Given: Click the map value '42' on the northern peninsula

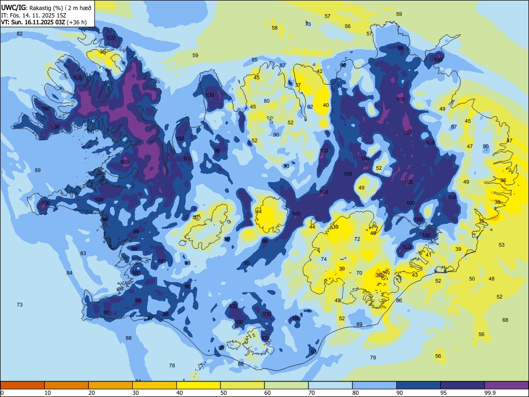Looking at the screenshot, I should pyautogui.click(x=320, y=71).
